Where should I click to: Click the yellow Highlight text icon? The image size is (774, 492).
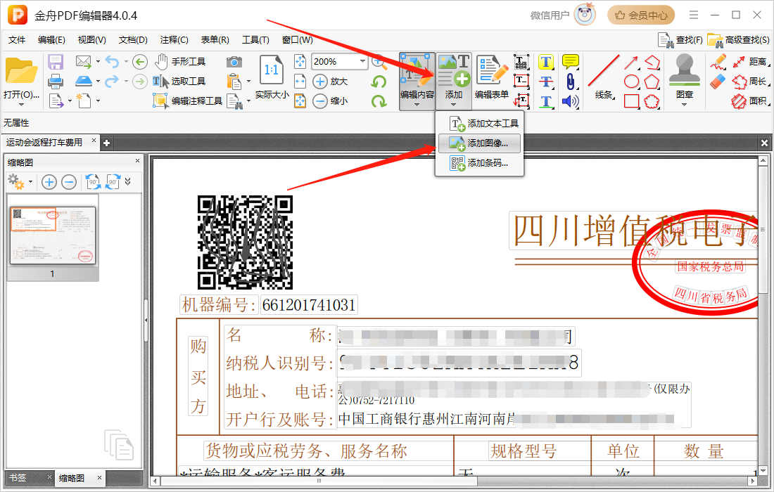pos(545,62)
